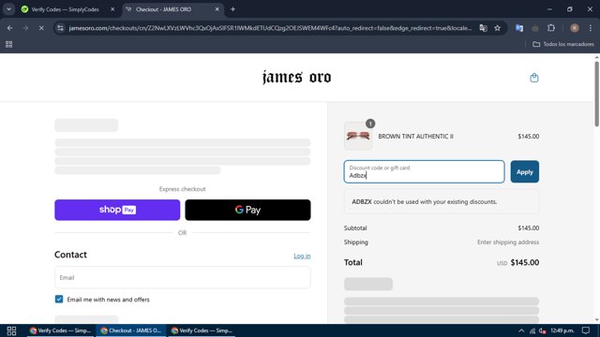600x337 pixels.
Task: Go back to previous page
Action: 10,28
